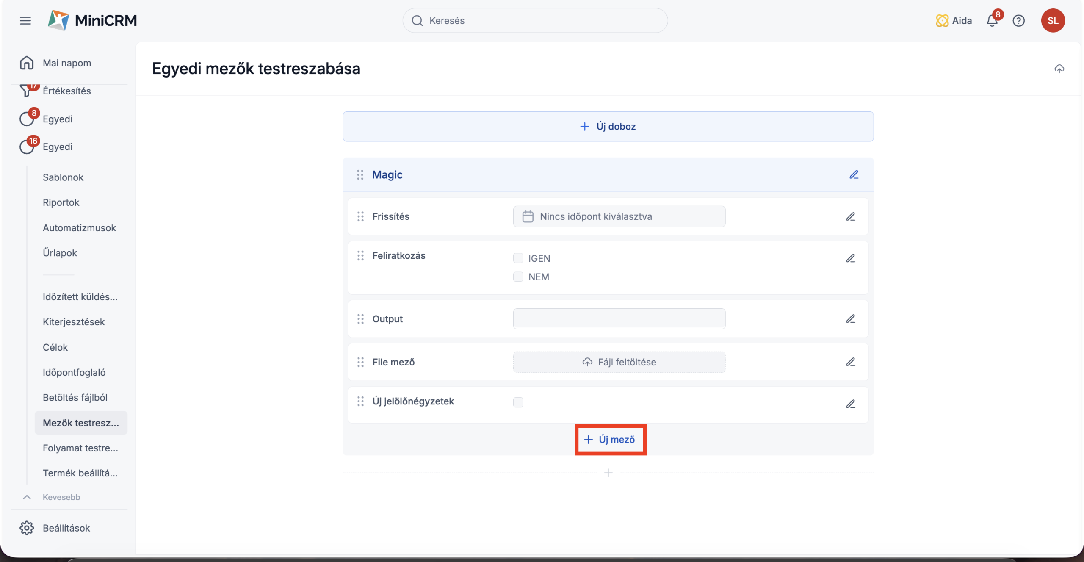Click the Egyedi mezők testreszabása heading
This screenshot has width=1084, height=562.
[256, 69]
